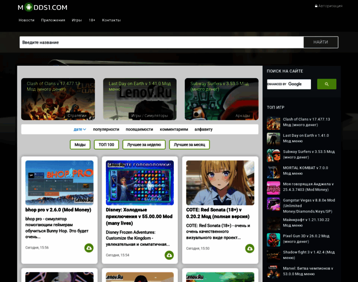This screenshot has width=358, height=282.
Task: Open the Авторизация login link
Action: tap(328, 6)
